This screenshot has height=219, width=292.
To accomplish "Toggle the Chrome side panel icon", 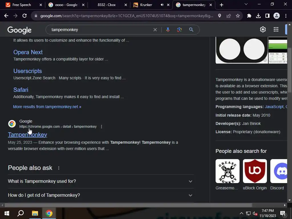I will [x=267, y=16].
